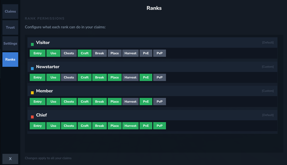Enable Chests permission for Newstarter rank
The image size is (287, 165).
pyautogui.click(x=69, y=77)
